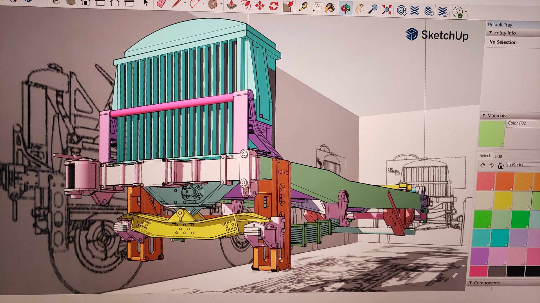Switch to the Edit tab in Materials

pos(499,156)
